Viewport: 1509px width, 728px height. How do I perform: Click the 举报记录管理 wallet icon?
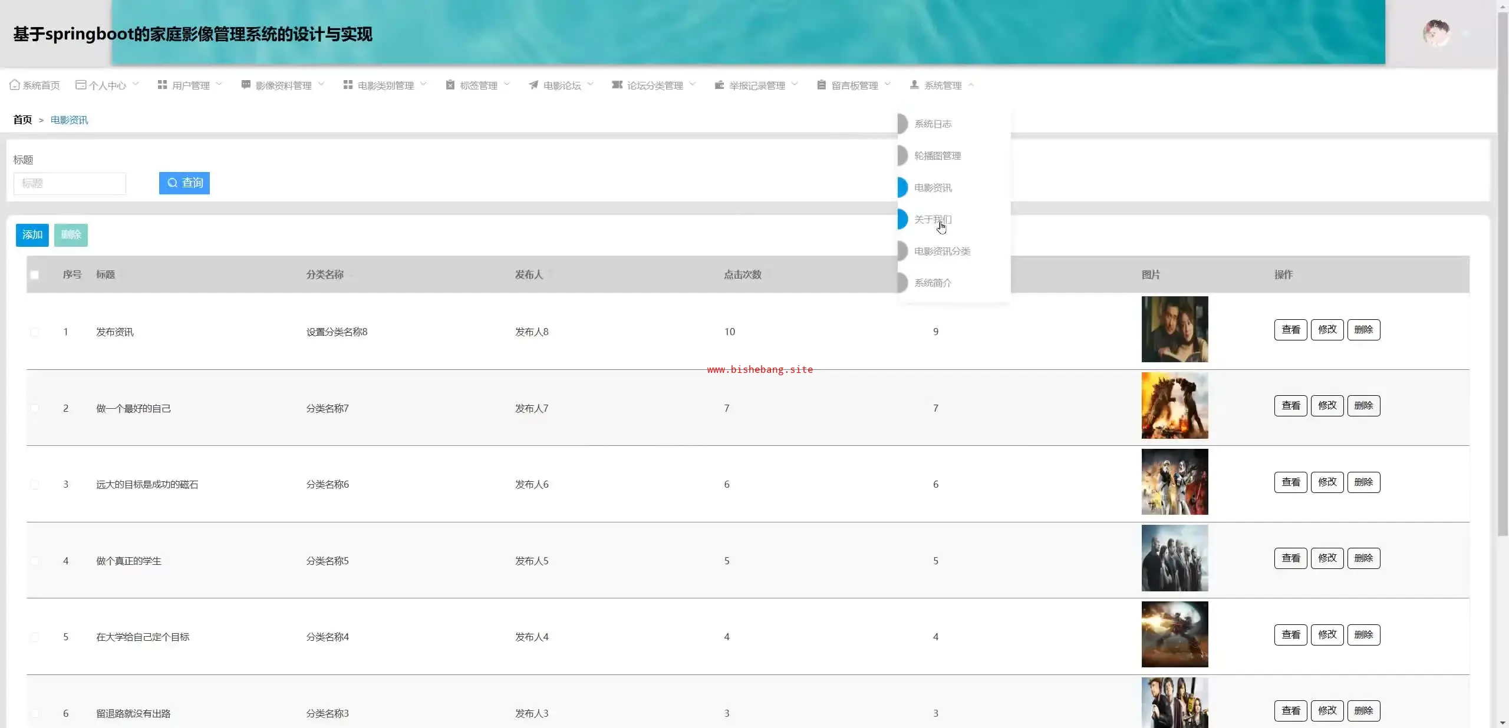click(x=719, y=85)
